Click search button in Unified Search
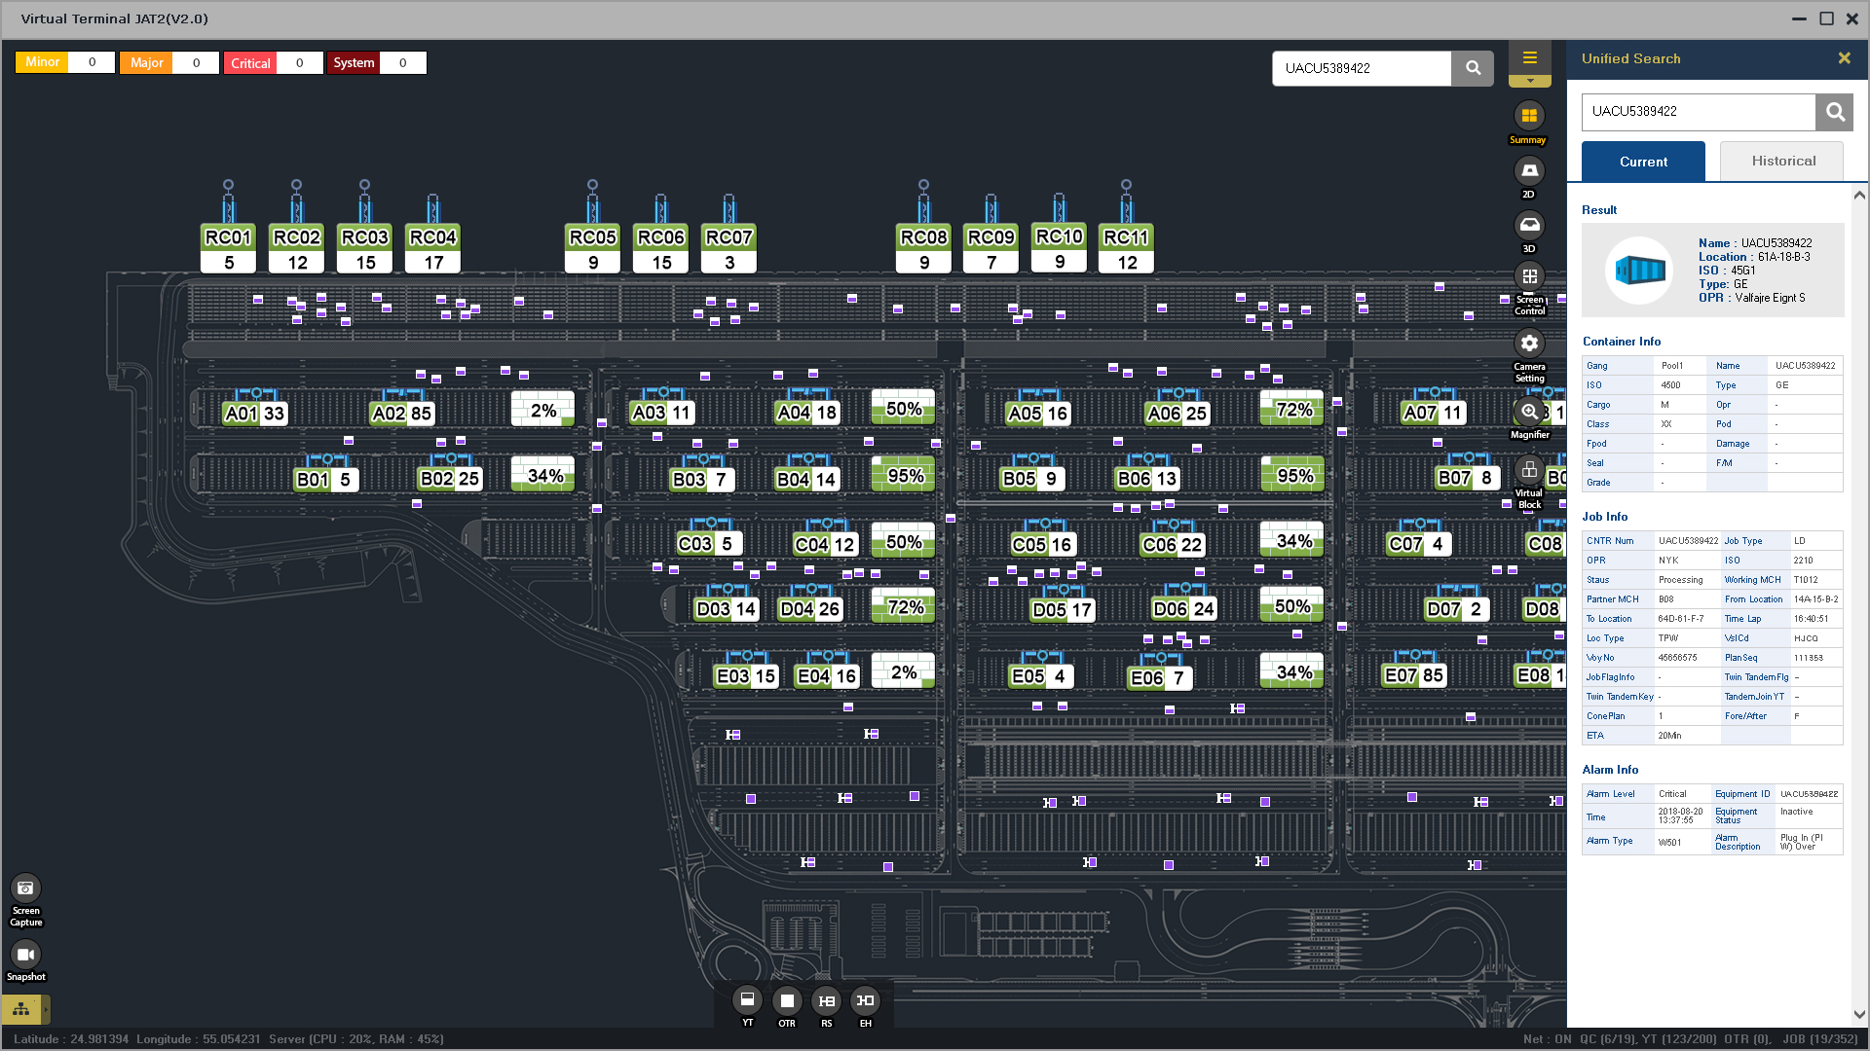The height and width of the screenshot is (1051, 1870). pos(1834,112)
